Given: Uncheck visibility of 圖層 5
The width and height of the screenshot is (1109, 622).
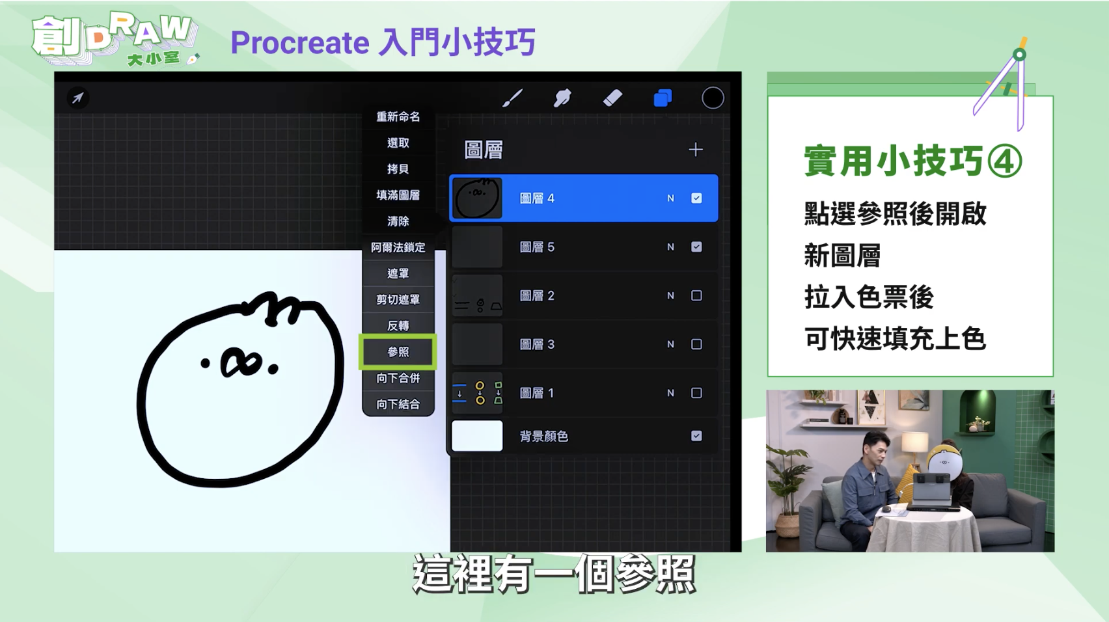Looking at the screenshot, I should (697, 247).
